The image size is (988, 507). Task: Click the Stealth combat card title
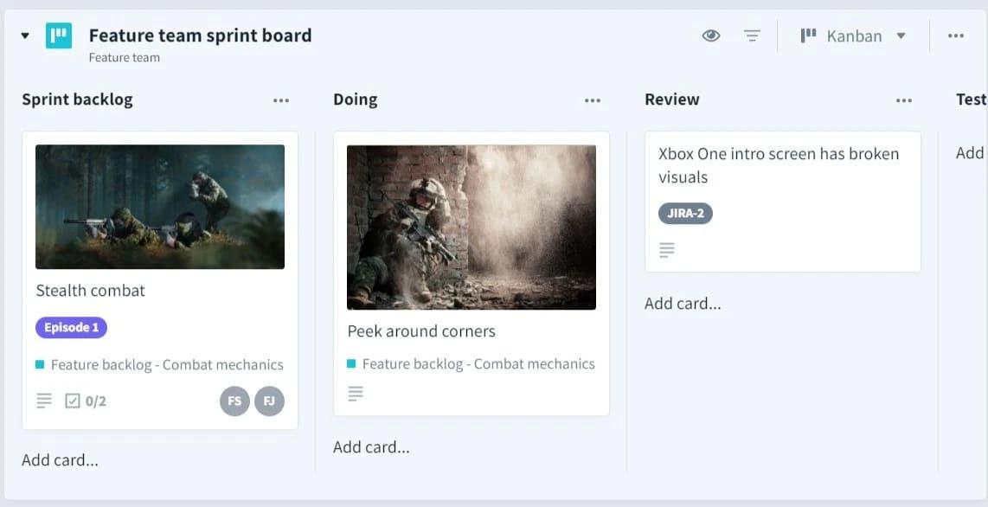click(90, 291)
